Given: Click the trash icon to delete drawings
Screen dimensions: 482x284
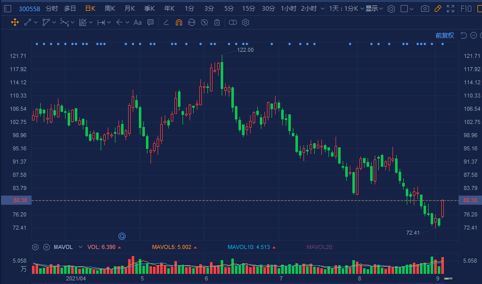Looking at the screenshot, I should (217, 22).
